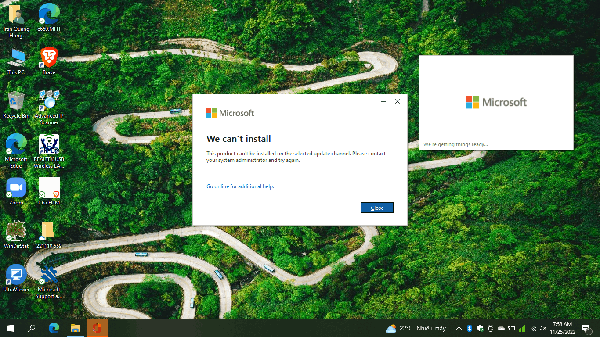Select the REALTEK USB Wireless LAN shortcut
Screen dimensions: 600x337
point(49,151)
